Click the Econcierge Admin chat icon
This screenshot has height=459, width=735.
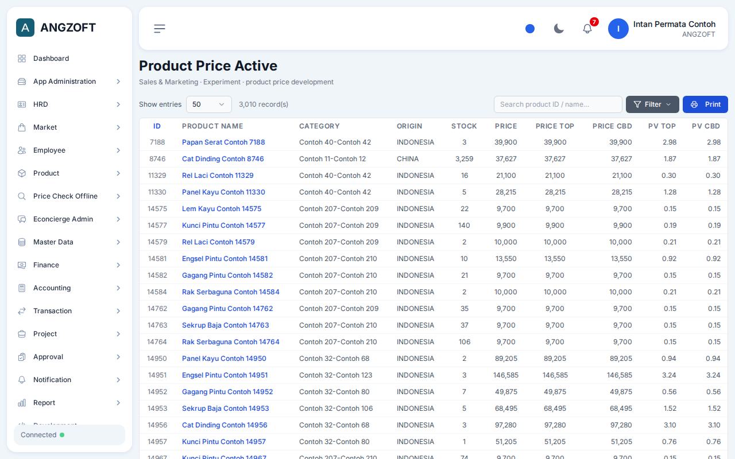(22, 219)
